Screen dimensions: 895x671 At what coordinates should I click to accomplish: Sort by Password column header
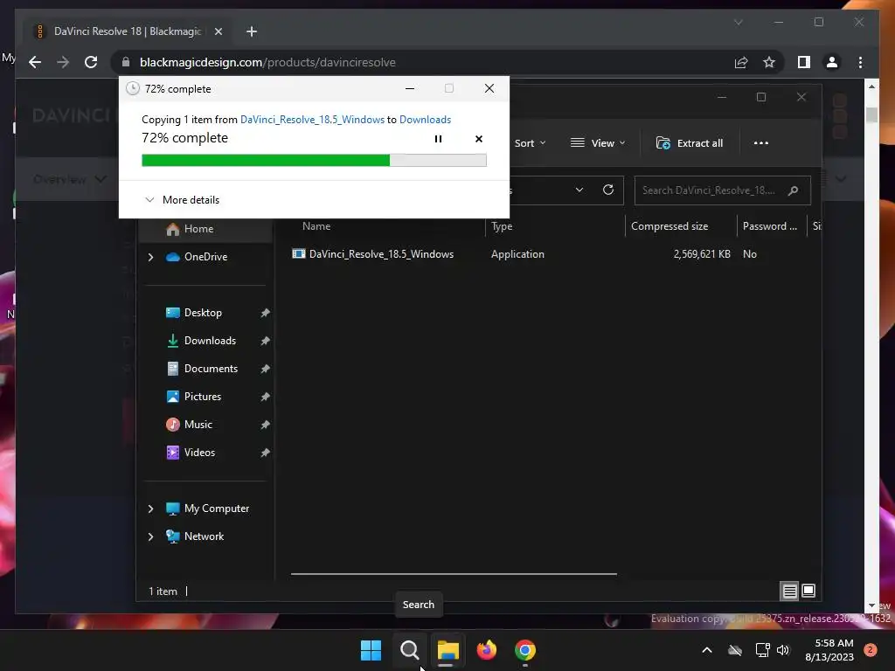(x=769, y=226)
